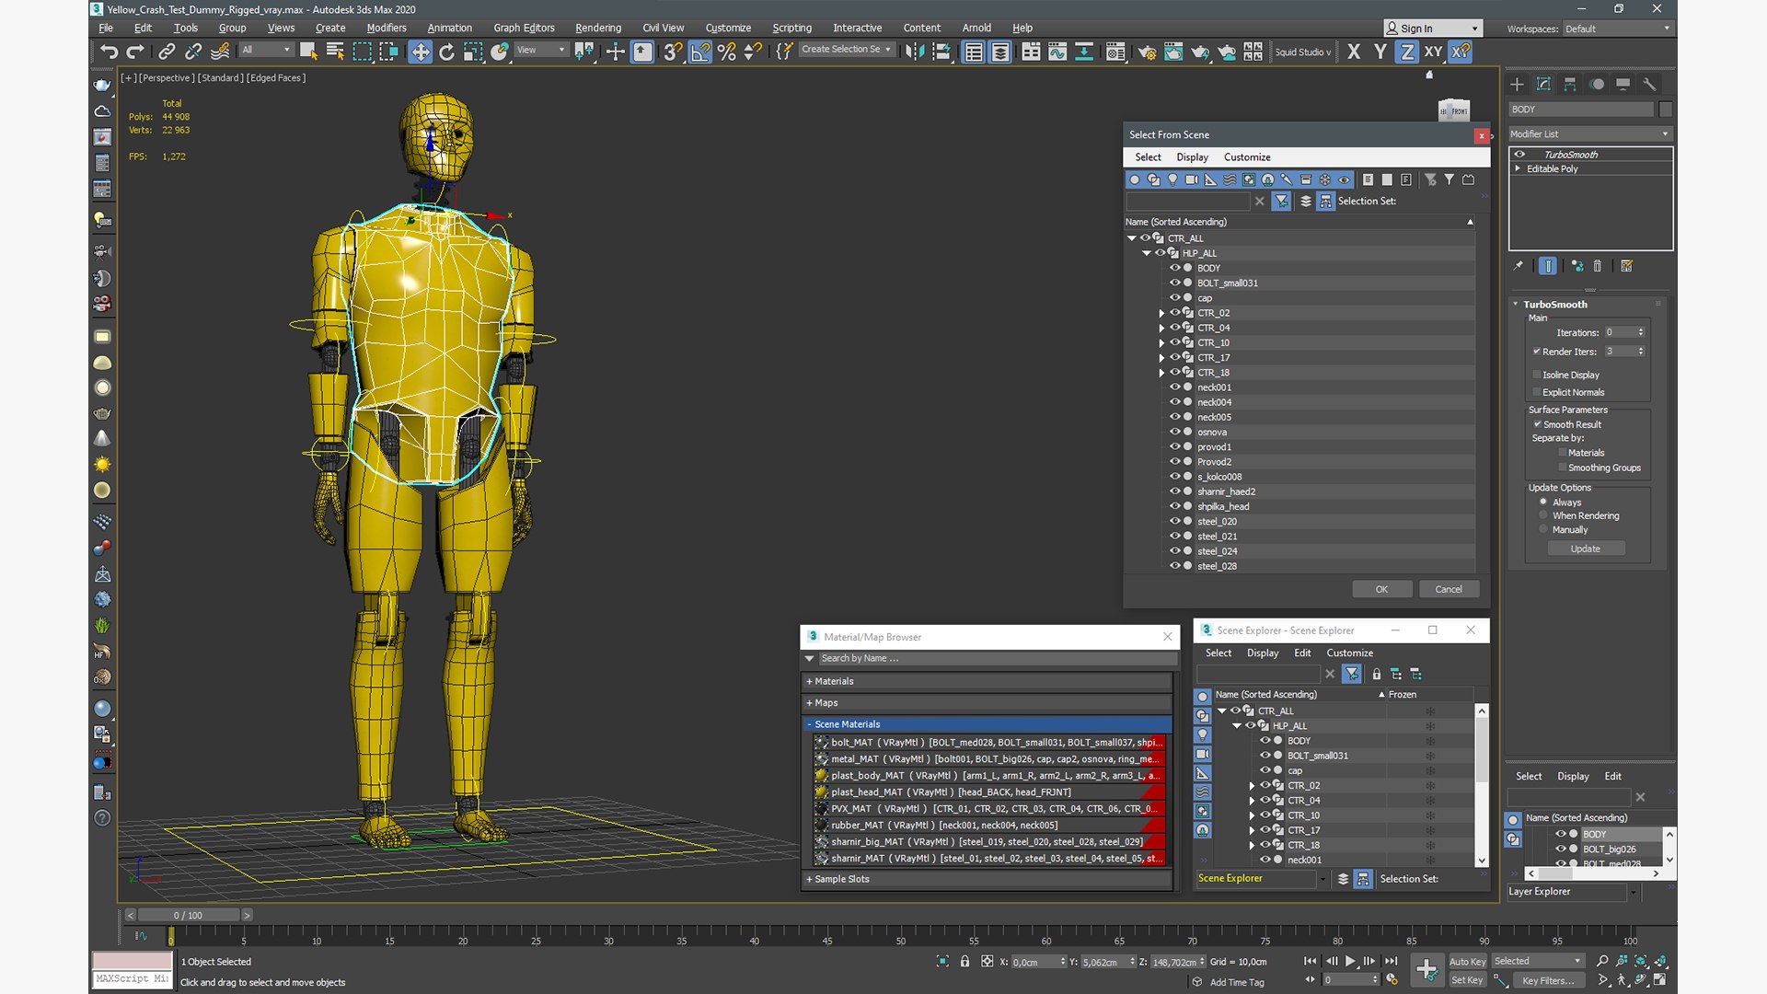Restrict transform to the X axis
This screenshot has height=994, width=1767.
[x=1354, y=52]
